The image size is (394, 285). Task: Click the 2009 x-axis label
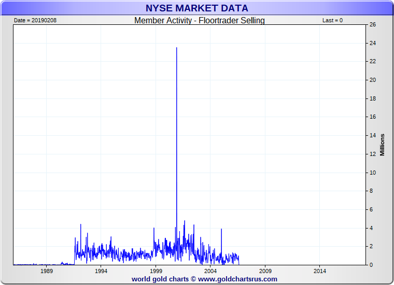[265, 271]
